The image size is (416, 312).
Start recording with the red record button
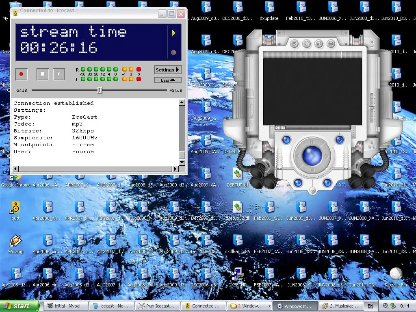tap(21, 74)
